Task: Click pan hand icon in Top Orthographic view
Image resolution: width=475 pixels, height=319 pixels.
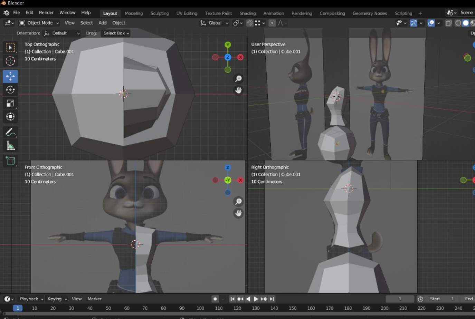Action: (238, 90)
